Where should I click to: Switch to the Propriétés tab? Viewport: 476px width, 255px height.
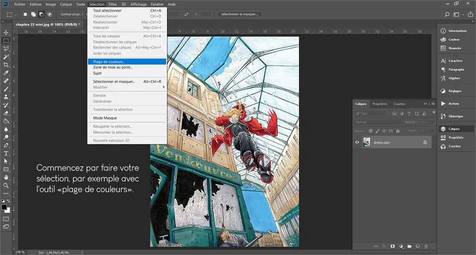click(x=380, y=104)
